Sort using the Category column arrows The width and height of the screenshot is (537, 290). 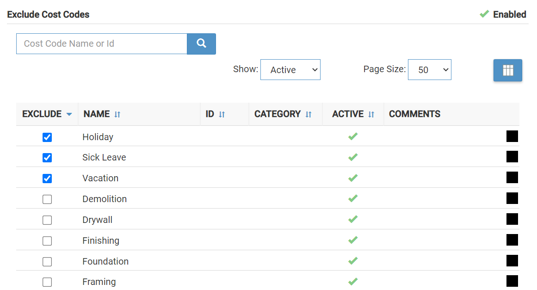pyautogui.click(x=309, y=114)
